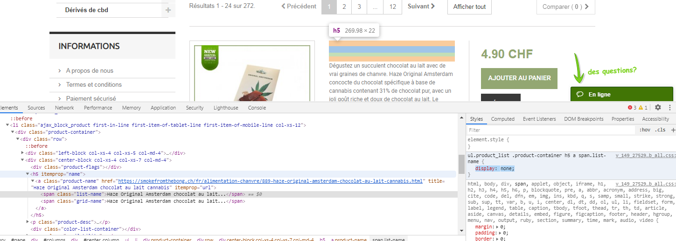Open the Paiement sécurisé link
Viewport: 676px width, 241px height.
91,98
